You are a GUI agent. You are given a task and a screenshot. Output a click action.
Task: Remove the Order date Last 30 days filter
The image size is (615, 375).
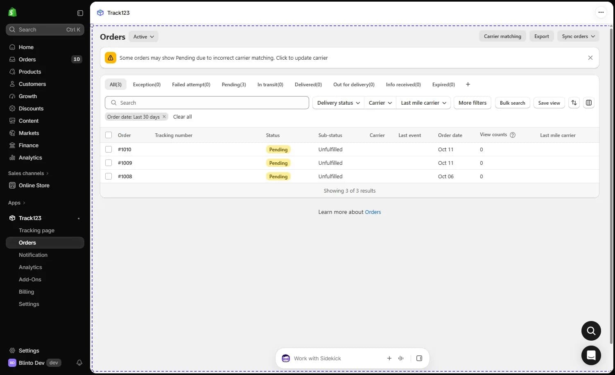pos(164,117)
